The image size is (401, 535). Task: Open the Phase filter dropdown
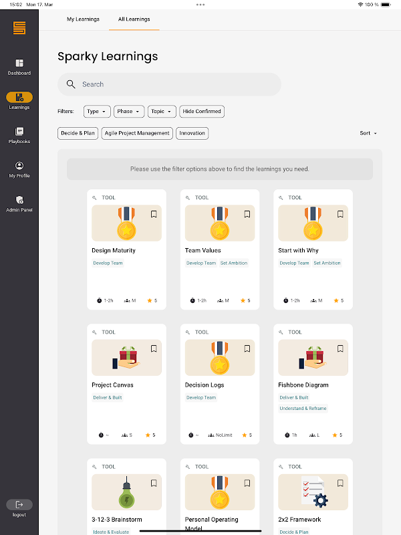click(129, 111)
